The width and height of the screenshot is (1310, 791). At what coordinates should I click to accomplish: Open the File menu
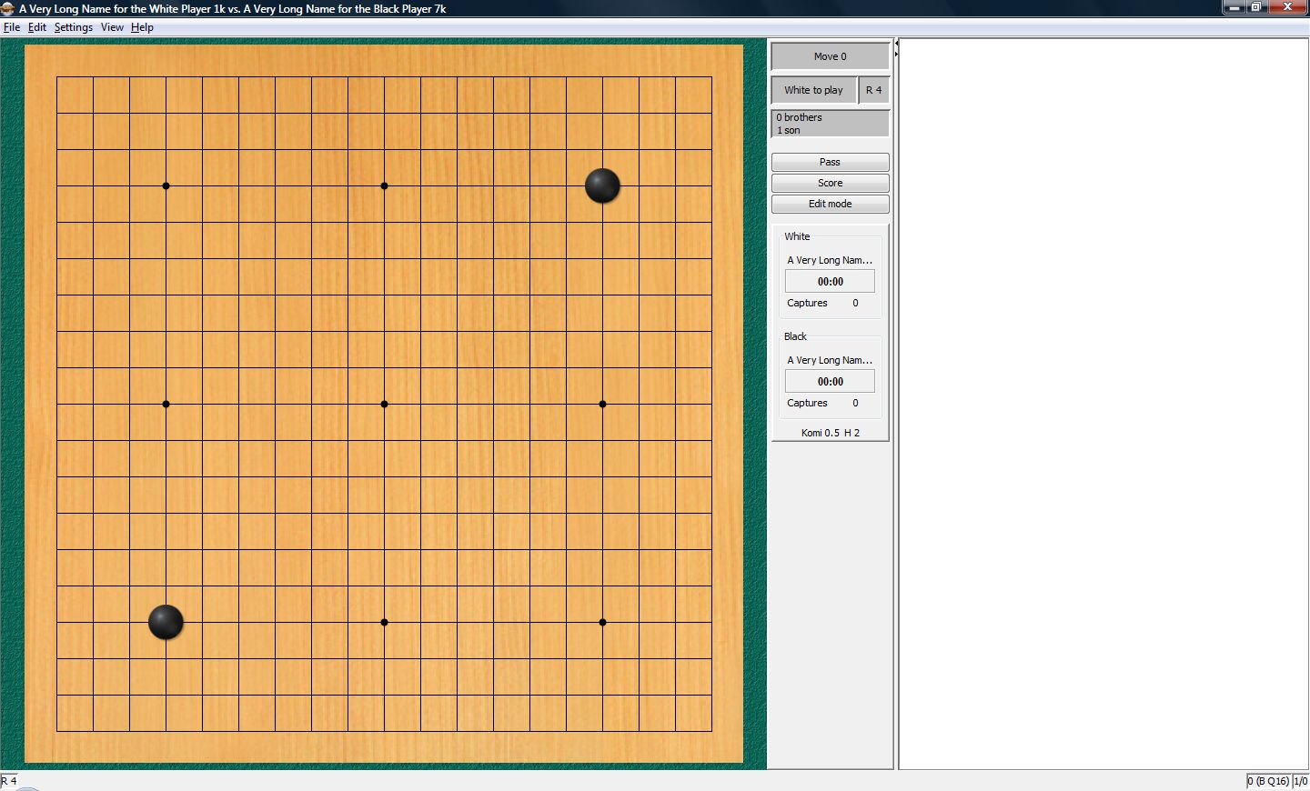pyautogui.click(x=12, y=27)
